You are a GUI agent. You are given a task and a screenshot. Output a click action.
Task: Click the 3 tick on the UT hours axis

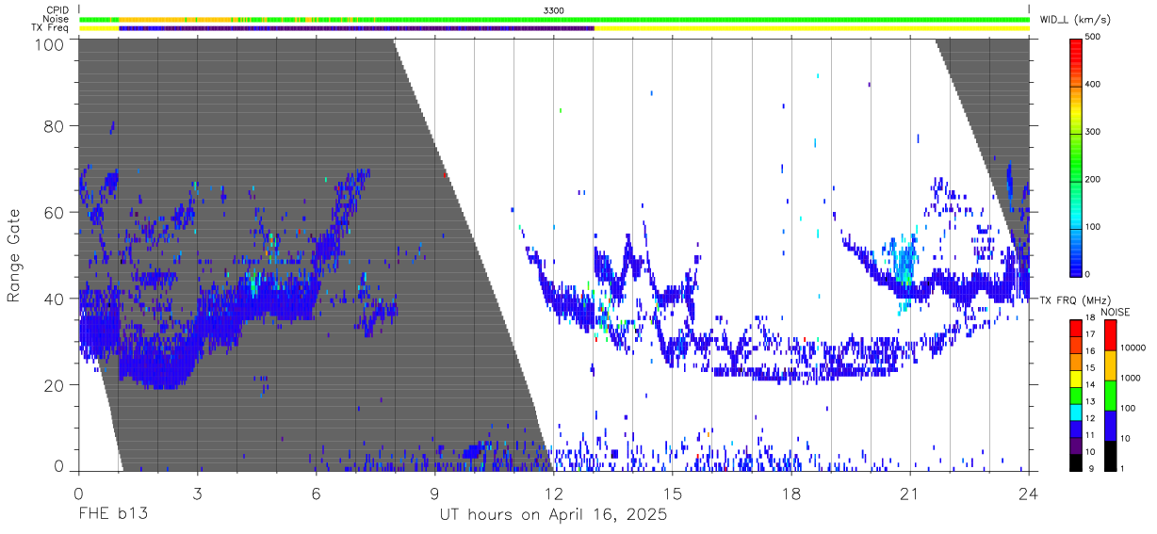click(197, 493)
